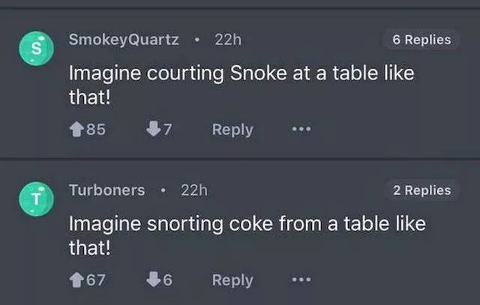Open more options on Turboners' comment

tap(298, 280)
